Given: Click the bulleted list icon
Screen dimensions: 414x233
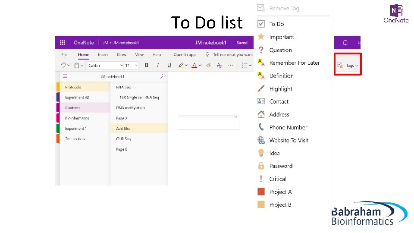Looking at the screenshot, I should click(x=245, y=65).
